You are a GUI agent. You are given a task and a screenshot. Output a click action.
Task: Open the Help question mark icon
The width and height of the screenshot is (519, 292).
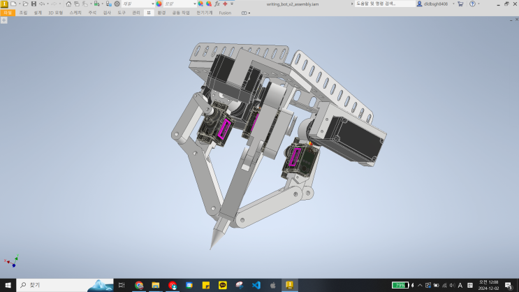point(472,4)
